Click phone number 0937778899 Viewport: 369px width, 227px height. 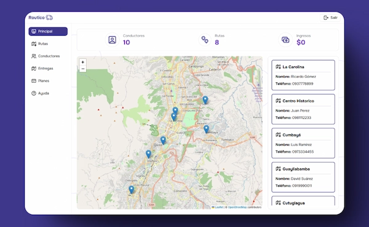pos(303,84)
